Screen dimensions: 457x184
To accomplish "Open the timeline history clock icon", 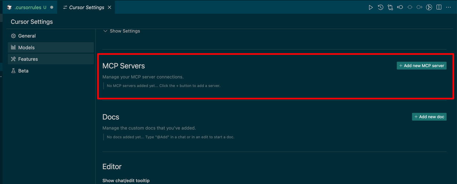I will [x=381, y=7].
